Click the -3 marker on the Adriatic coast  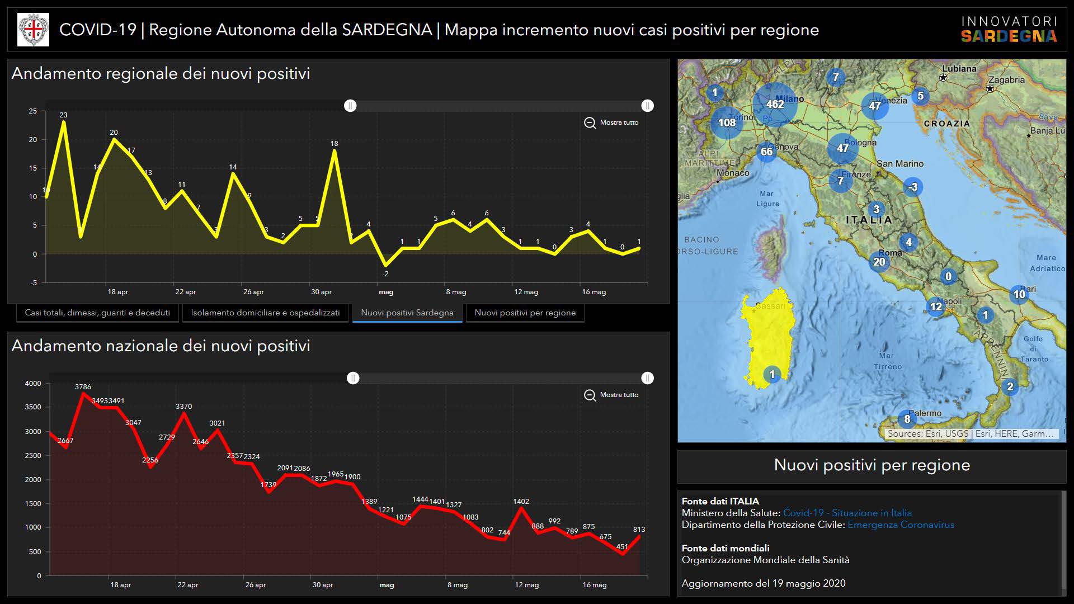[x=913, y=187]
